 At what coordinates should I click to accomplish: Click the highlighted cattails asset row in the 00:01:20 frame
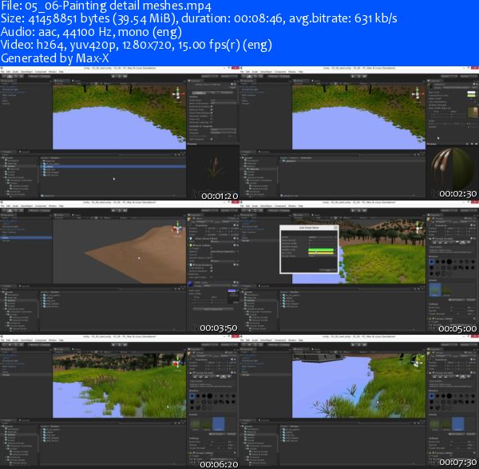tap(113, 166)
